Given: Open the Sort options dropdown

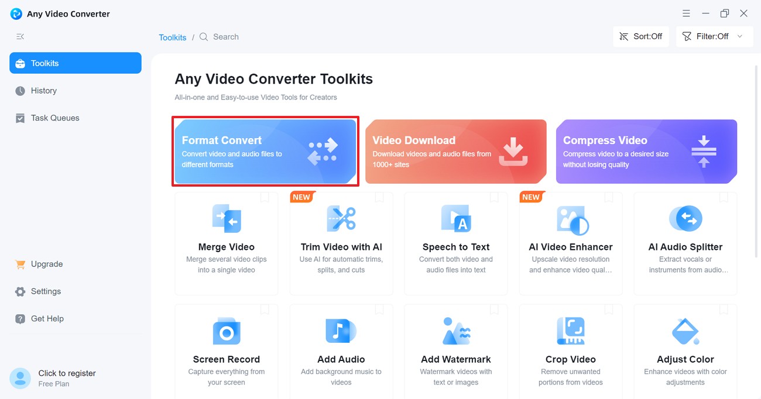Looking at the screenshot, I should point(641,36).
